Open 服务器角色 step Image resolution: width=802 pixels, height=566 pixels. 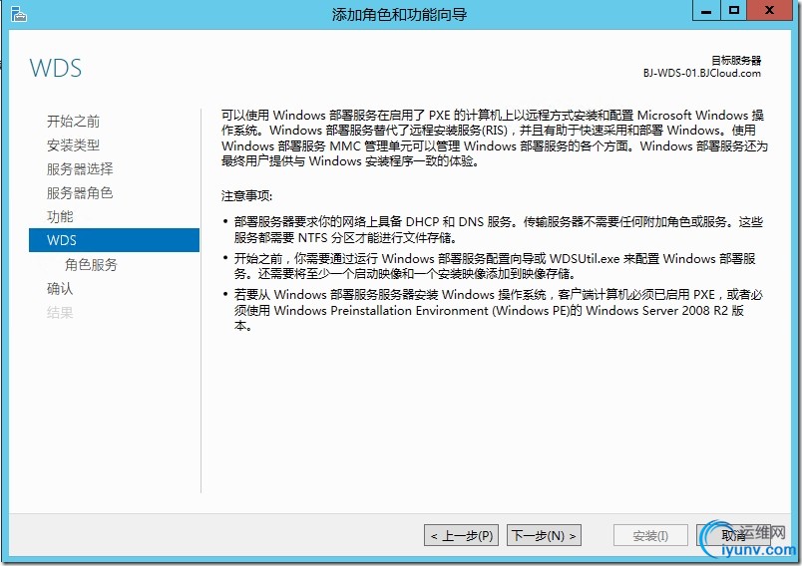[x=80, y=192]
